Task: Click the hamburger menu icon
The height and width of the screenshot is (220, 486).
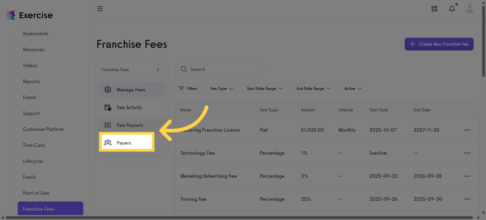Action: [x=100, y=9]
